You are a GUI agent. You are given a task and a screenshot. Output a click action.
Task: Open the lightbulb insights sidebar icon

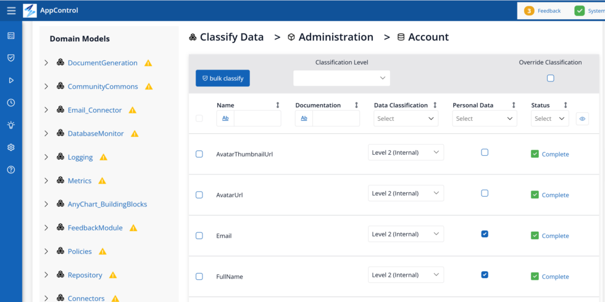[11, 124]
